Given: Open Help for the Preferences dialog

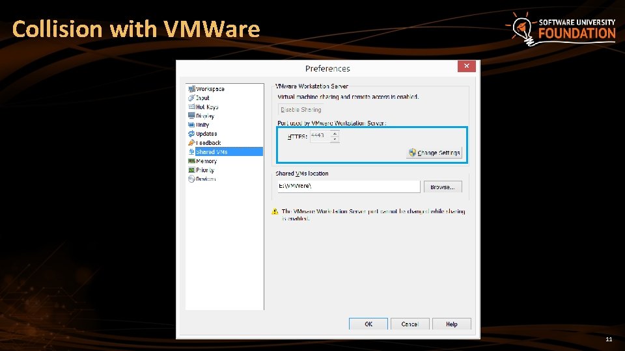Looking at the screenshot, I should pos(452,324).
